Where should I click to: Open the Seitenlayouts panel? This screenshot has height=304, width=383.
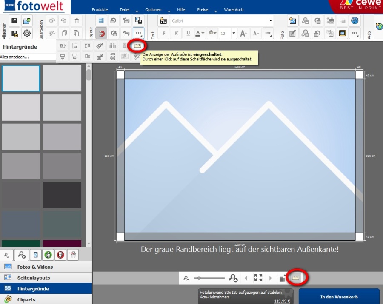coord(34,278)
